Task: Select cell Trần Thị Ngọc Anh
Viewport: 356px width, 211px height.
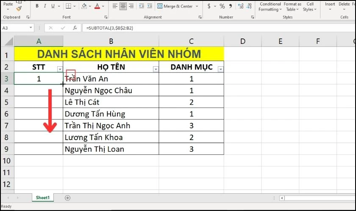Action: pyautogui.click(x=111, y=125)
